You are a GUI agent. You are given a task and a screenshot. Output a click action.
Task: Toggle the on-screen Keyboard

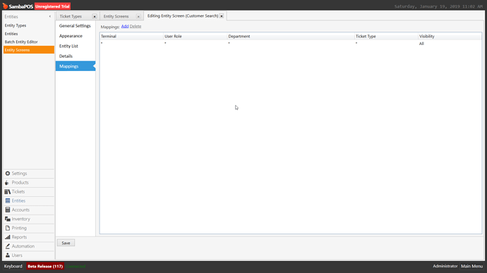13,266
